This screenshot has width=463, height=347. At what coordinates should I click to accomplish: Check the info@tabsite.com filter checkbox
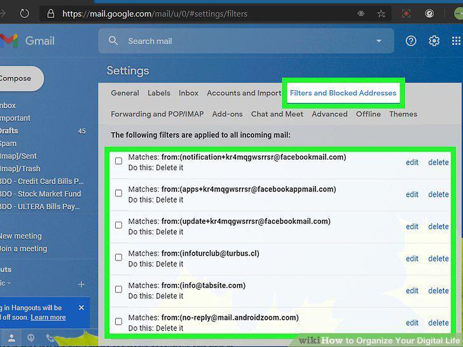coord(118,289)
